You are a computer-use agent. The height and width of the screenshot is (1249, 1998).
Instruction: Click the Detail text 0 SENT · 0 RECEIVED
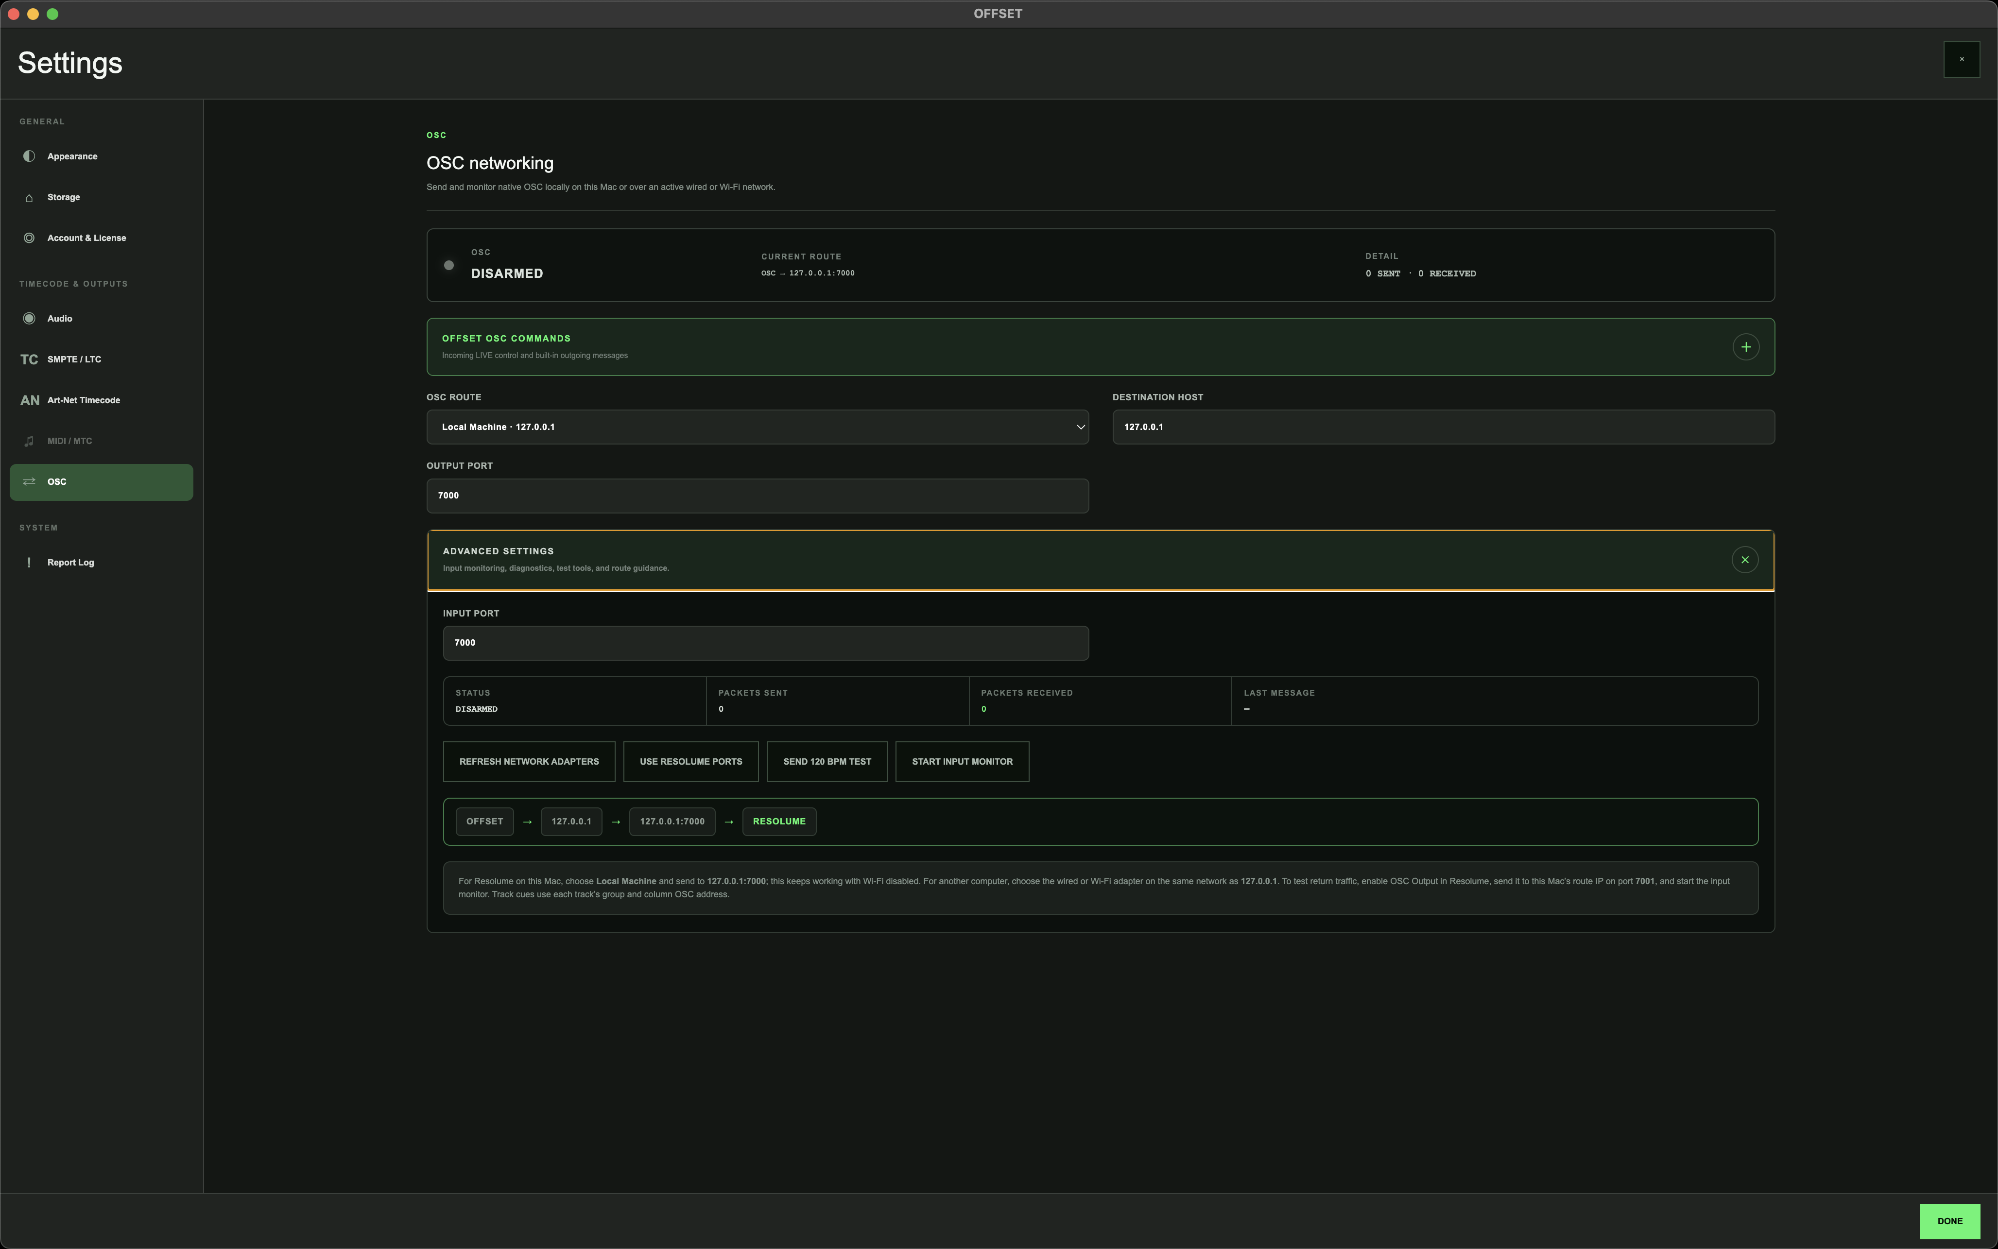point(1421,274)
